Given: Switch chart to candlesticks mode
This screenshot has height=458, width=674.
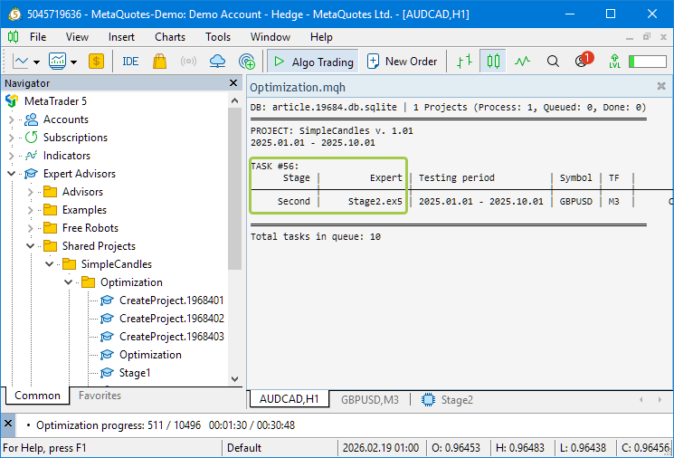Looking at the screenshot, I should (x=493, y=61).
